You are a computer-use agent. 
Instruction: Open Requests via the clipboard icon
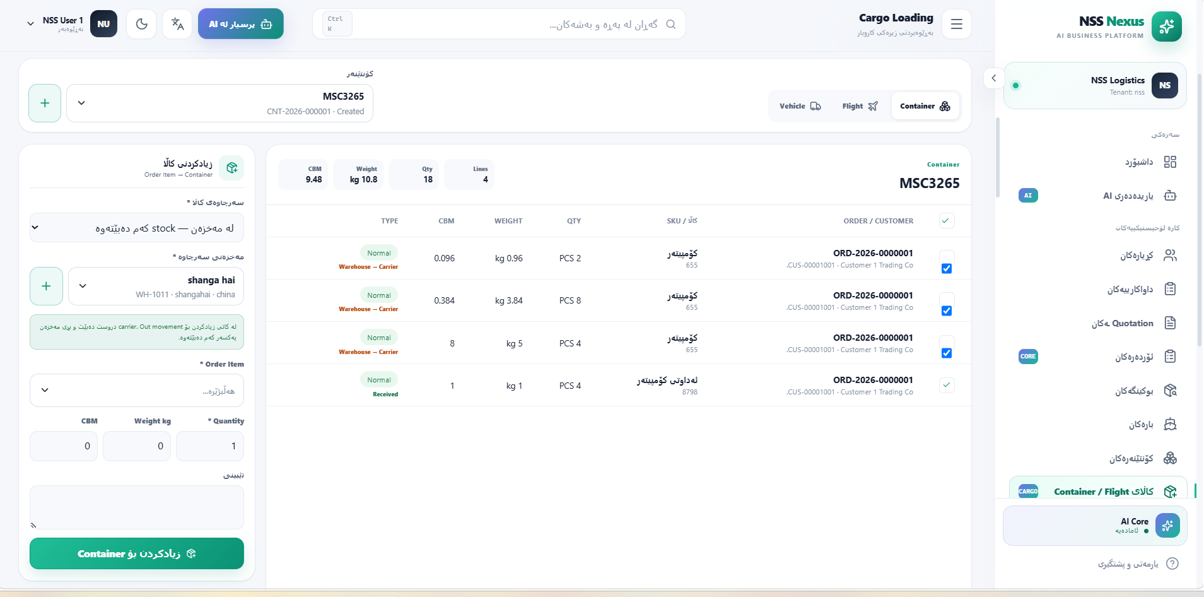coord(1170,289)
